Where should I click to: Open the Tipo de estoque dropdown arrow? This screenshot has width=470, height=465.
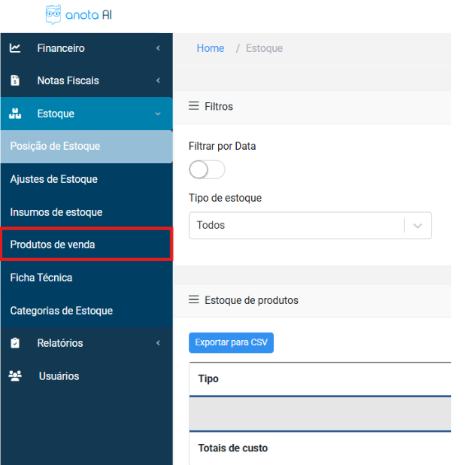tap(417, 226)
